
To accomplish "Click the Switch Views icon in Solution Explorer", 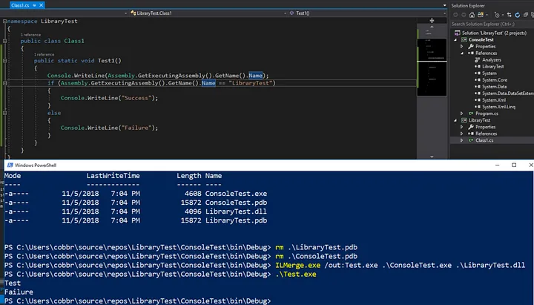I will pos(480,15).
